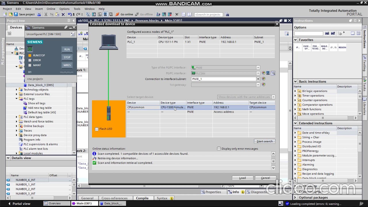Select the WHILE DO favorite instruction
The image size is (368, 207).
(x=324, y=47)
